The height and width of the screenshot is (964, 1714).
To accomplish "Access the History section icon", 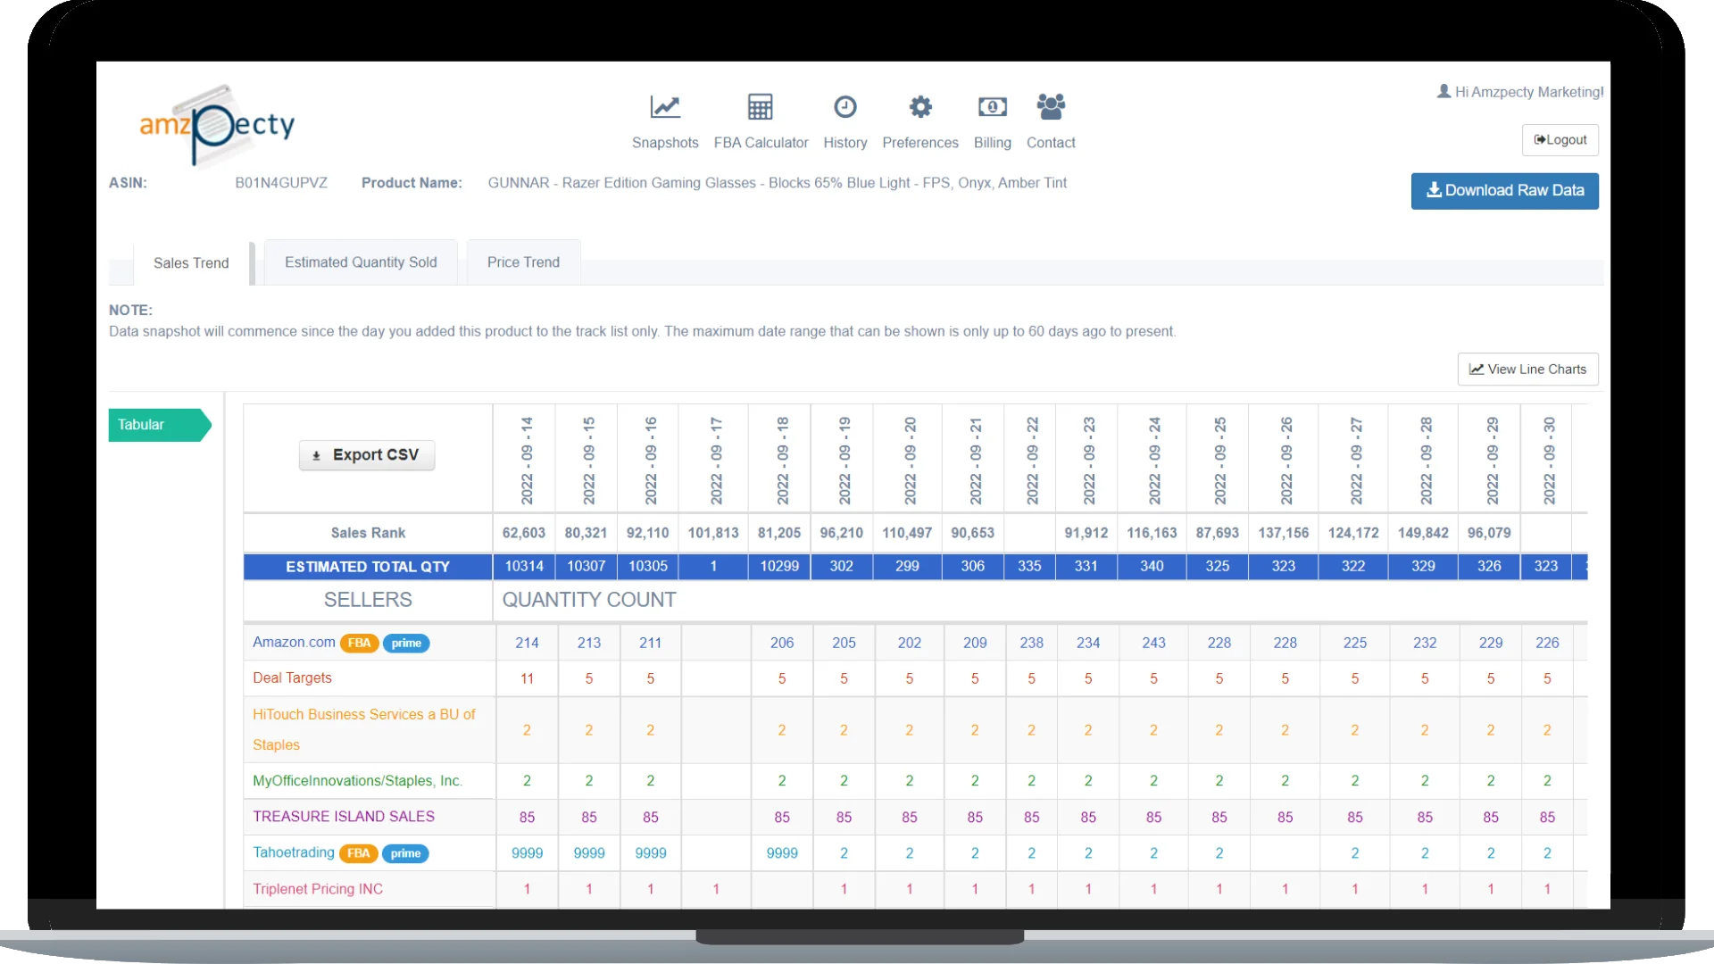I will tap(844, 107).
